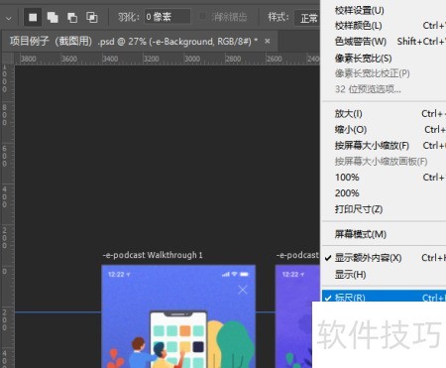Open 屏幕模式(M) submenu
The height and width of the screenshot is (368, 446).
[384, 234]
